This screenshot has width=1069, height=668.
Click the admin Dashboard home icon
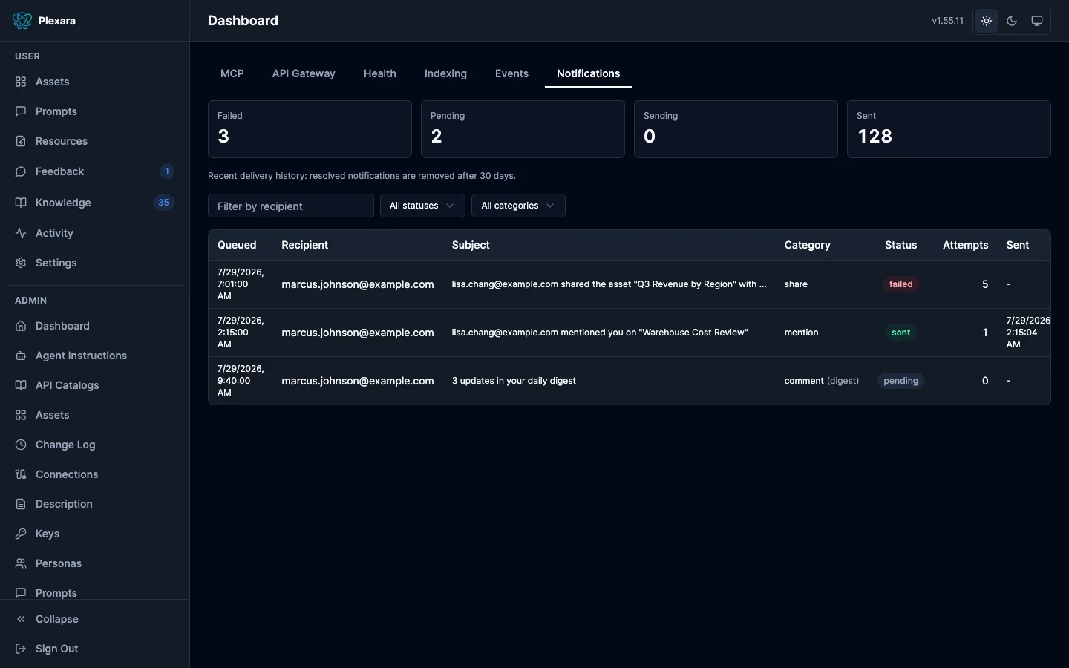click(21, 326)
